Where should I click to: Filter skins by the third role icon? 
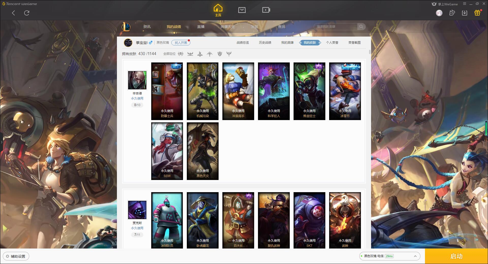pos(200,54)
